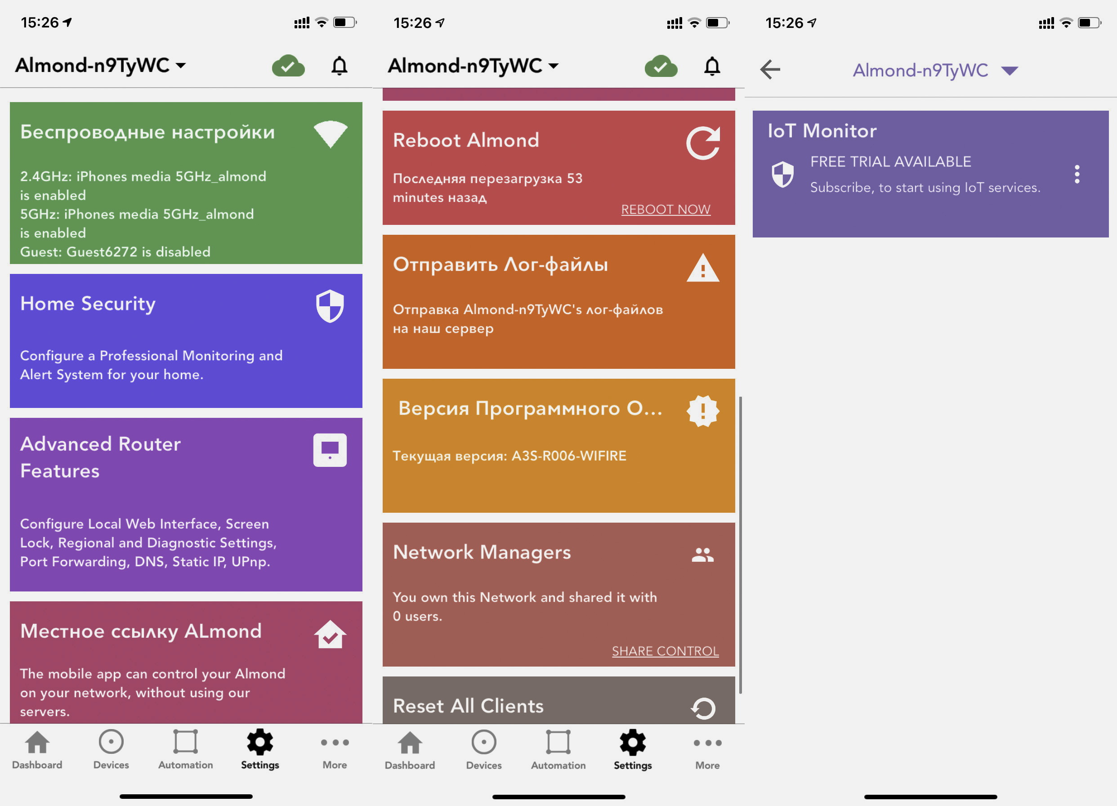
Task: Tap the Advanced Router Features monitor icon
Action: [x=331, y=449]
